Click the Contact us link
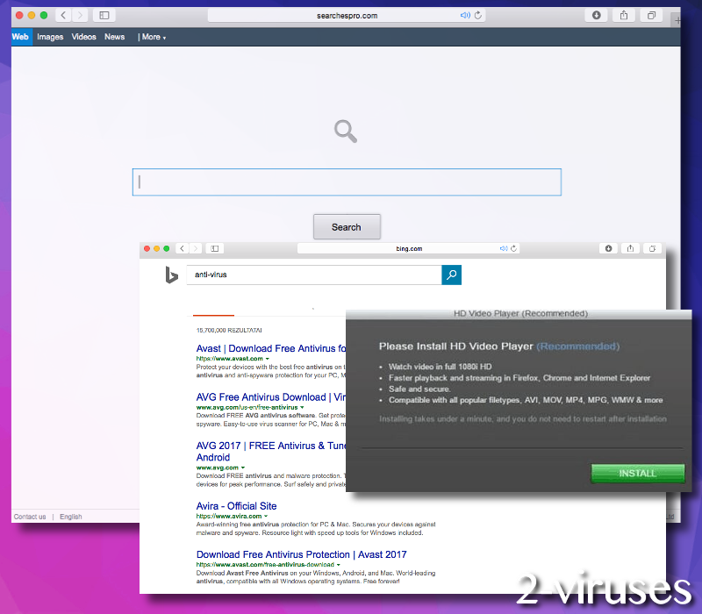Image resolution: width=702 pixels, height=614 pixels. (30, 517)
